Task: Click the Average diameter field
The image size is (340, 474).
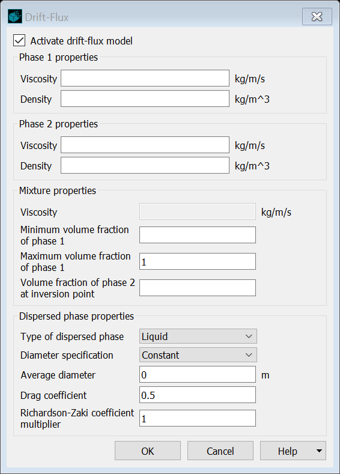Action: [198, 374]
